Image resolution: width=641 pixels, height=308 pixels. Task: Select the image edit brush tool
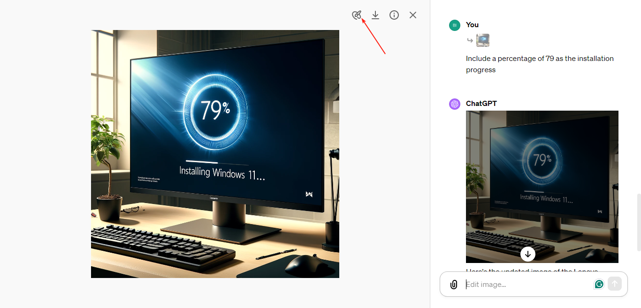point(357,15)
